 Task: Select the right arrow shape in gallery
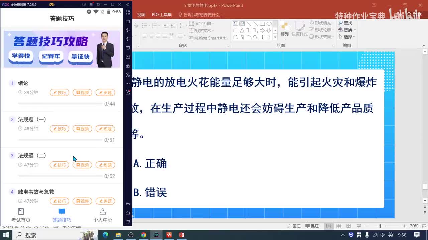tap(262, 30)
